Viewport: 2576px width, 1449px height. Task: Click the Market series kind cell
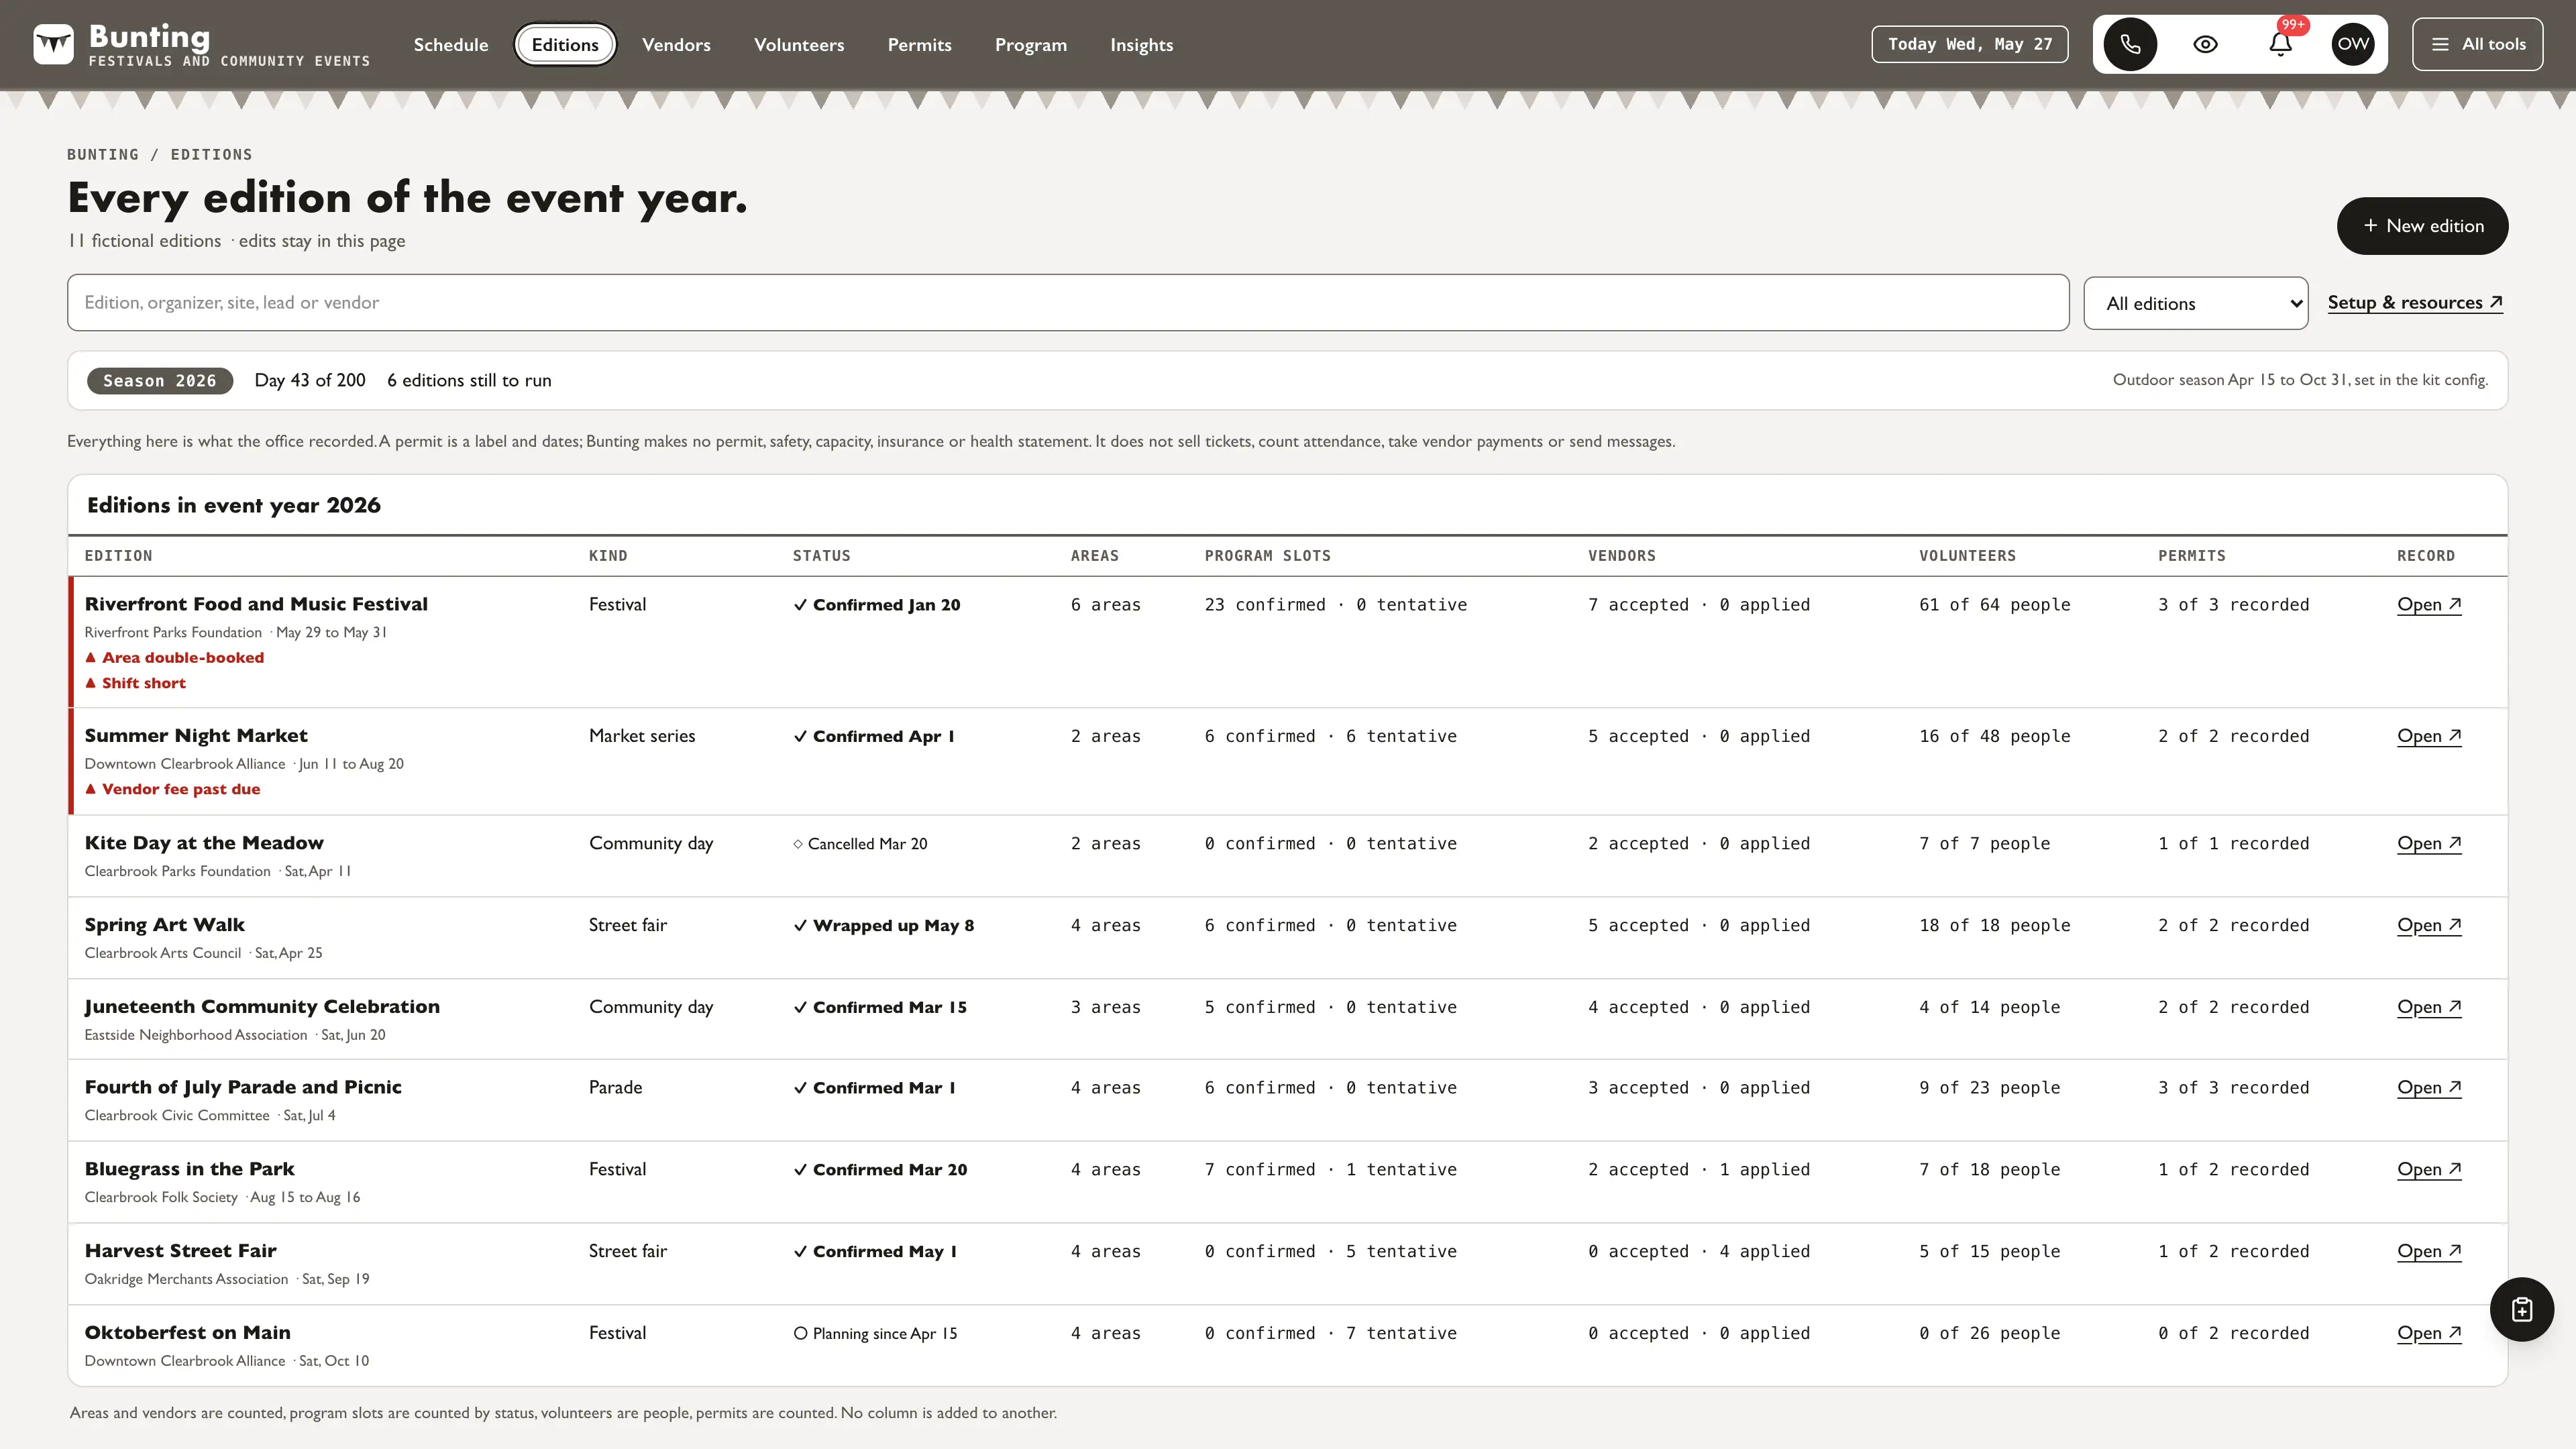coord(642,736)
